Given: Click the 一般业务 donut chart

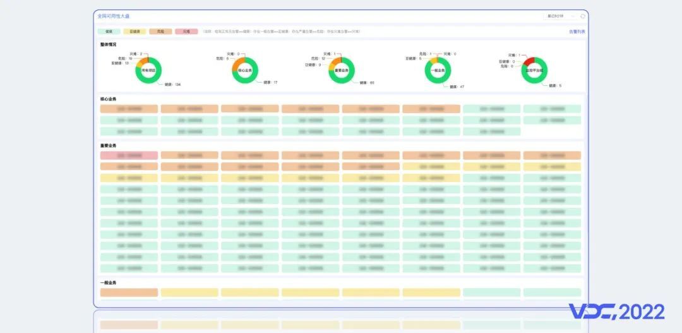Looking at the screenshot, I should coord(438,70).
